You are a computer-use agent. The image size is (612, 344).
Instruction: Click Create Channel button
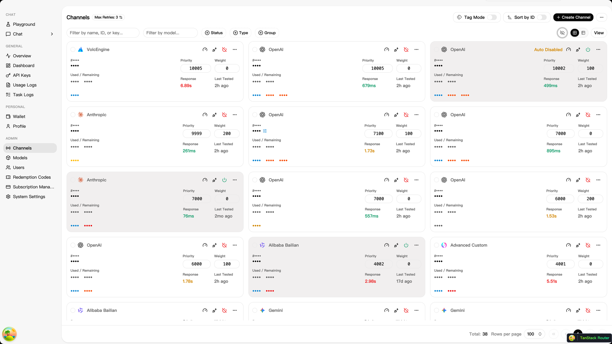(573, 17)
